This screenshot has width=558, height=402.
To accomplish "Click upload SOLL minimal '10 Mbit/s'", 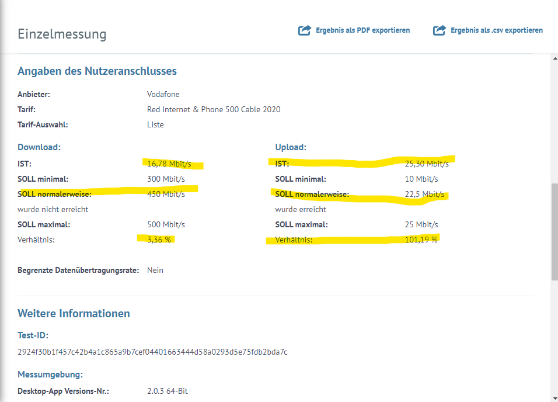I will pos(421,179).
